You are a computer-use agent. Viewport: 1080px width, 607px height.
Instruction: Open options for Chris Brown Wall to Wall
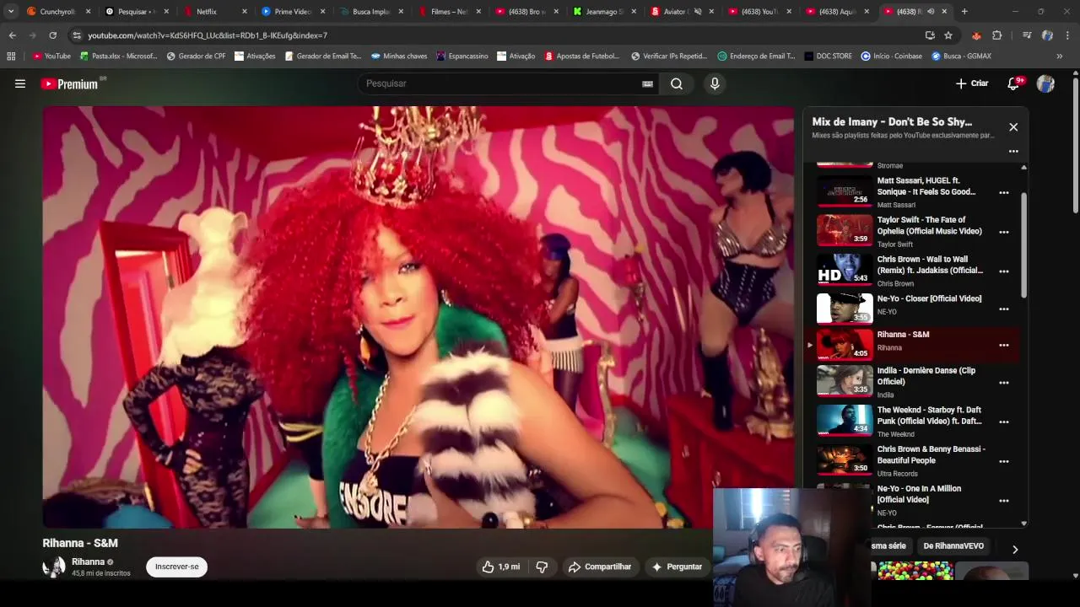point(1004,271)
